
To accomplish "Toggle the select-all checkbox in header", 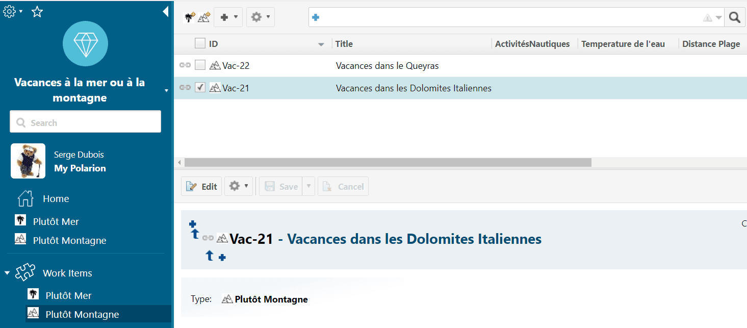I will (200, 44).
